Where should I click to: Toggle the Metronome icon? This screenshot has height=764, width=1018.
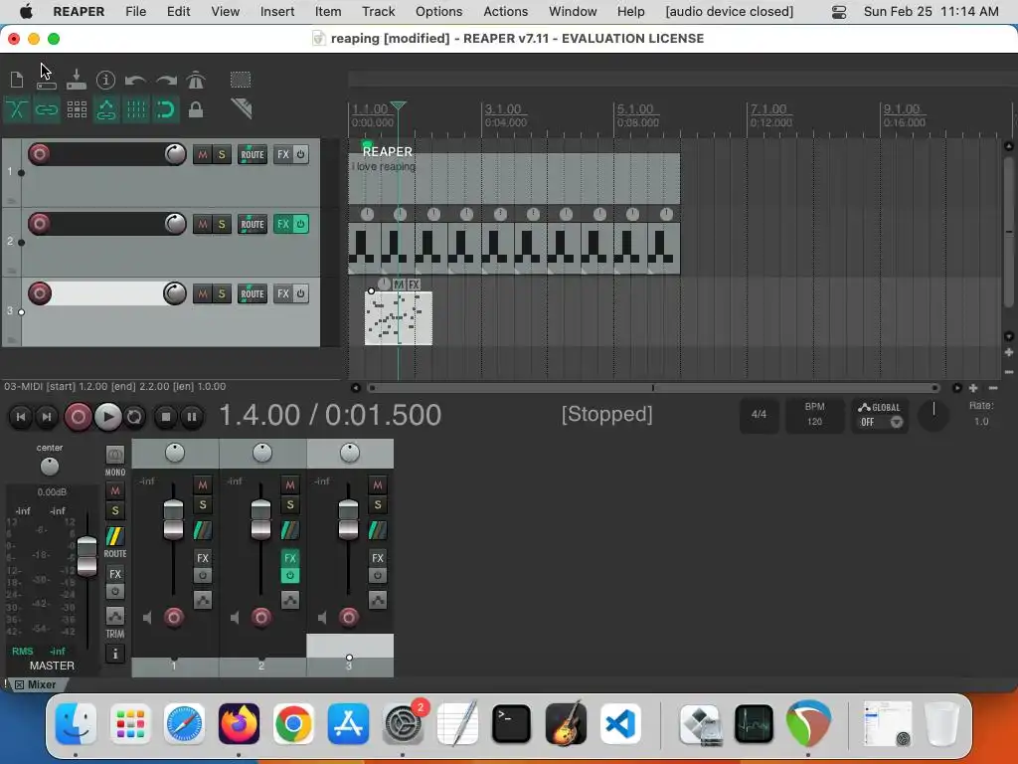[x=196, y=80]
